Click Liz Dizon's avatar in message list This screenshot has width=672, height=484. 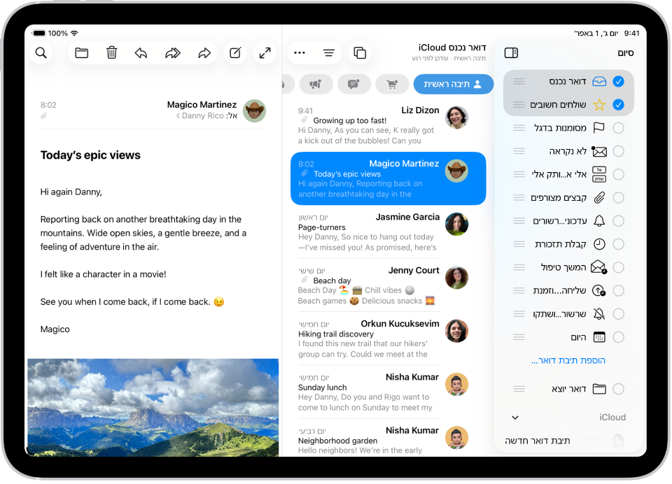tap(456, 118)
